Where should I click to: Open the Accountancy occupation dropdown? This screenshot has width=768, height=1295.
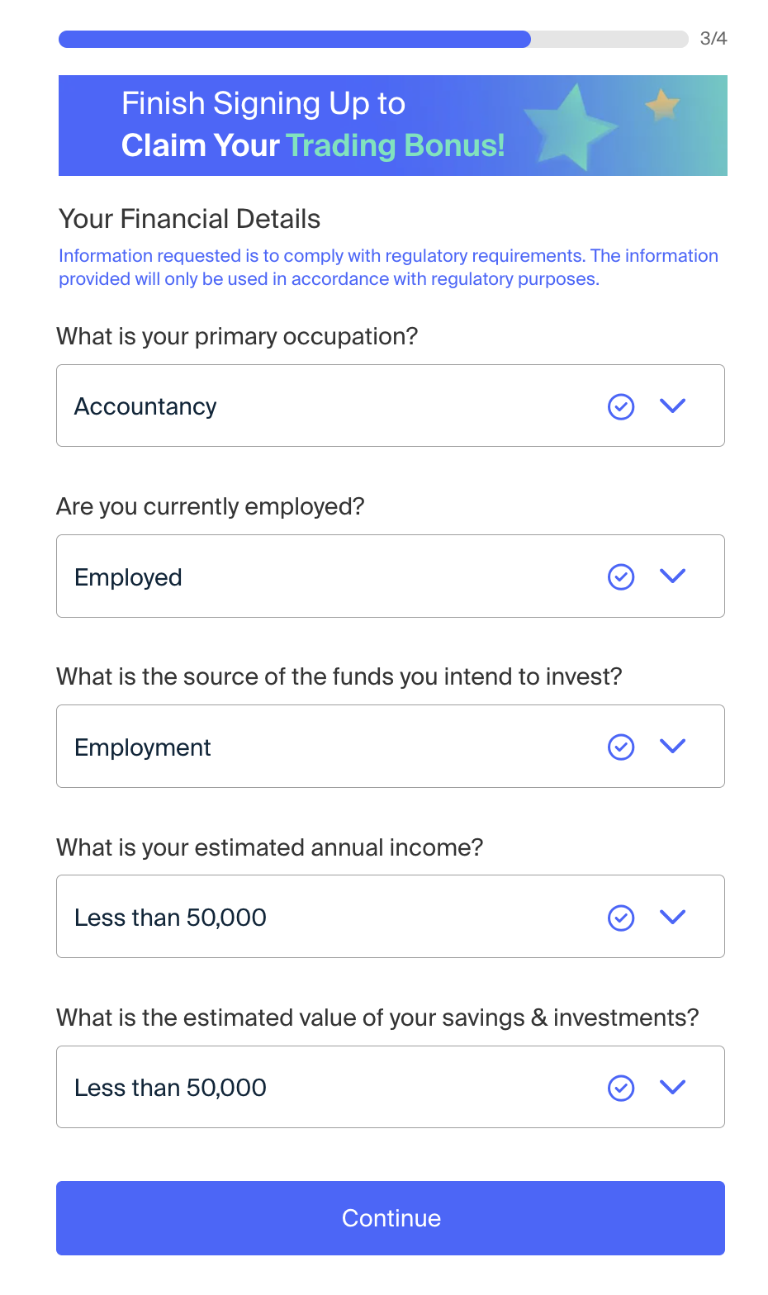click(391, 406)
